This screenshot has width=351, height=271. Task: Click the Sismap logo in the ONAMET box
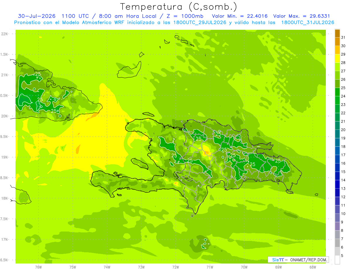[278, 260]
